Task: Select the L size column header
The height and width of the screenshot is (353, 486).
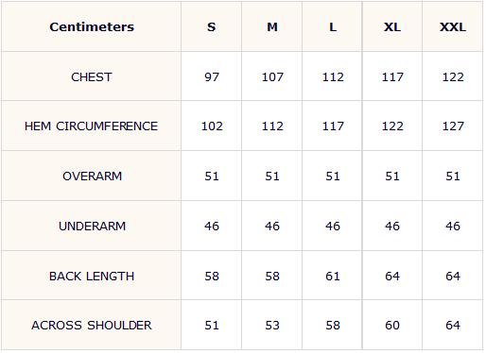Action: [x=333, y=27]
